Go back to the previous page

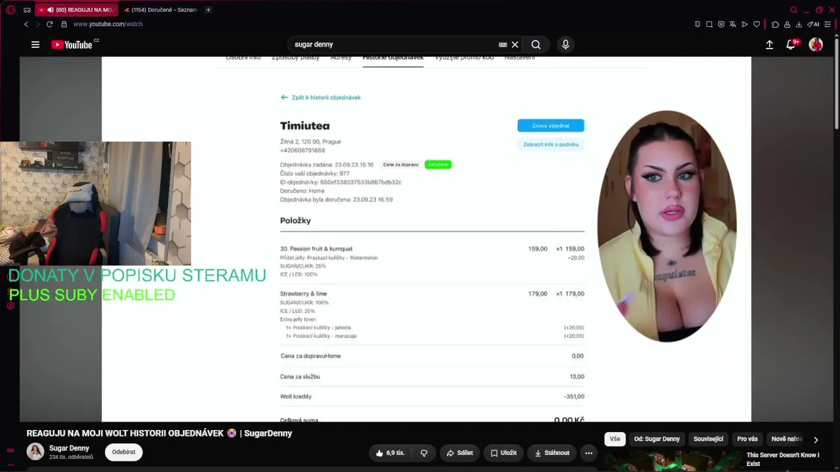tap(26, 24)
